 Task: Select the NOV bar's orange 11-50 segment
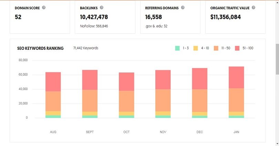(163, 100)
